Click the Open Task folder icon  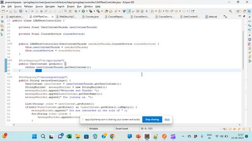(x=111, y=11)
